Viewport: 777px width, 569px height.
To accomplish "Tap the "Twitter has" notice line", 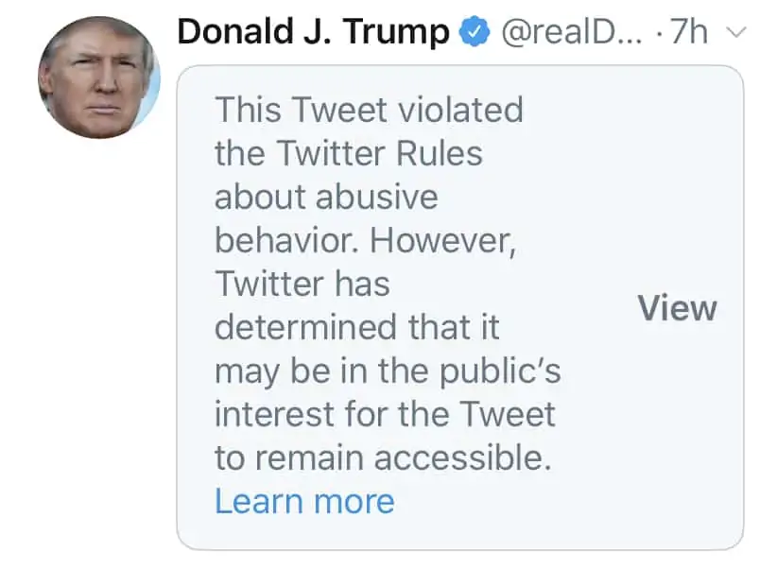I will point(302,284).
